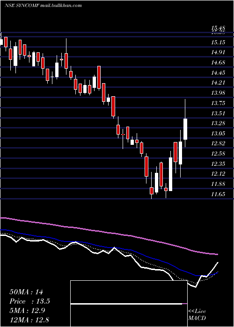Click the white horizontal MACD line in the box
Screen dimensions: 234x327
point(126,304)
